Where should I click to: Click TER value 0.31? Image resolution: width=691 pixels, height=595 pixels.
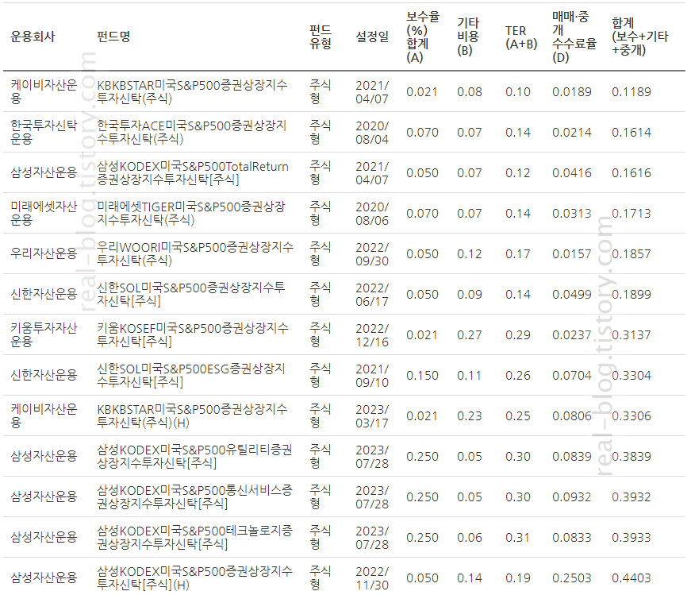click(518, 538)
